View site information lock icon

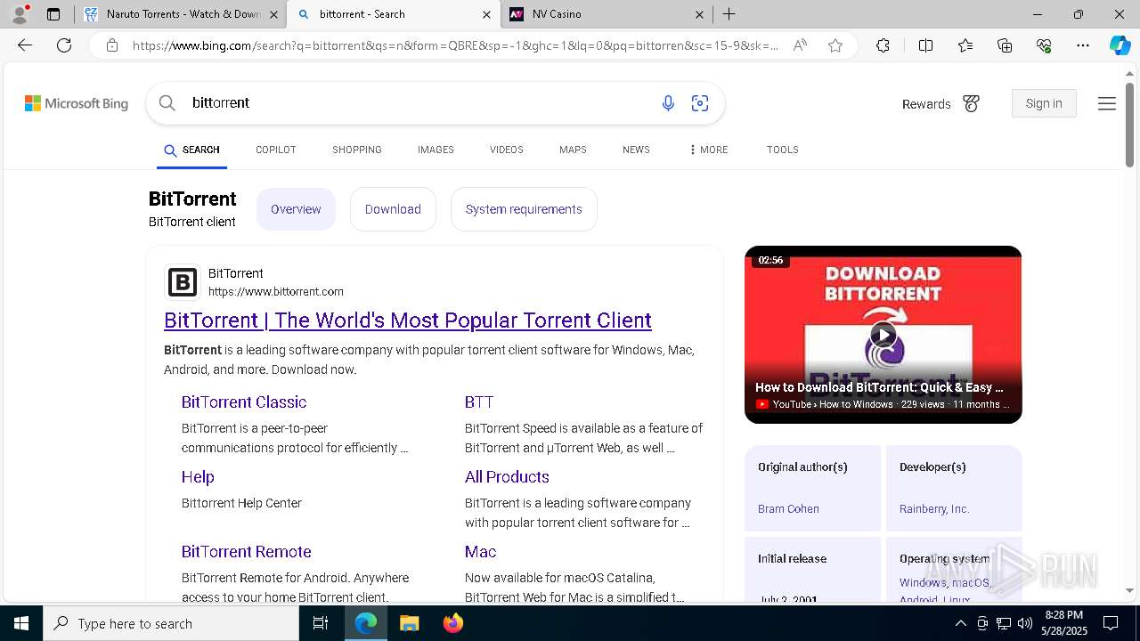112,45
